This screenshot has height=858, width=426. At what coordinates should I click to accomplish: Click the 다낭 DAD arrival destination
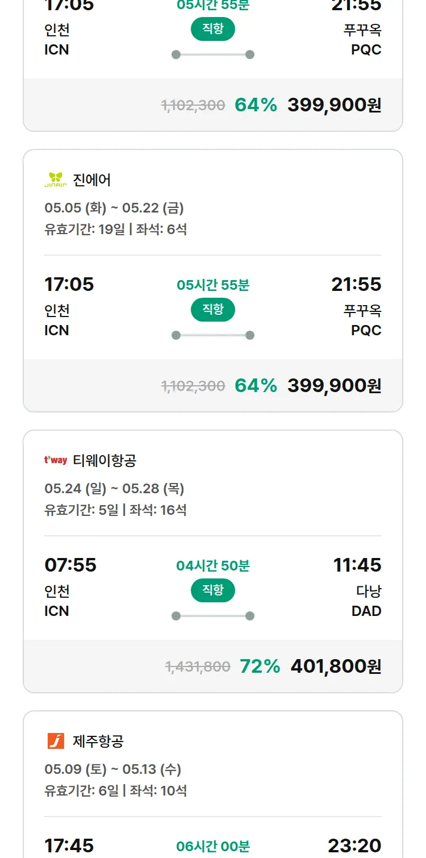pos(367,601)
